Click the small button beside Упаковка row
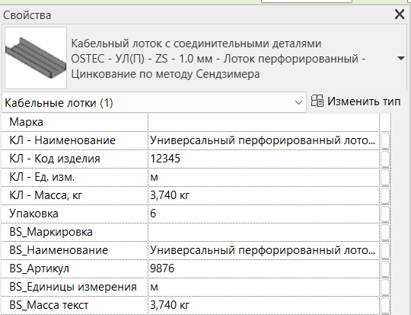The image size is (411, 315). pyautogui.click(x=385, y=214)
